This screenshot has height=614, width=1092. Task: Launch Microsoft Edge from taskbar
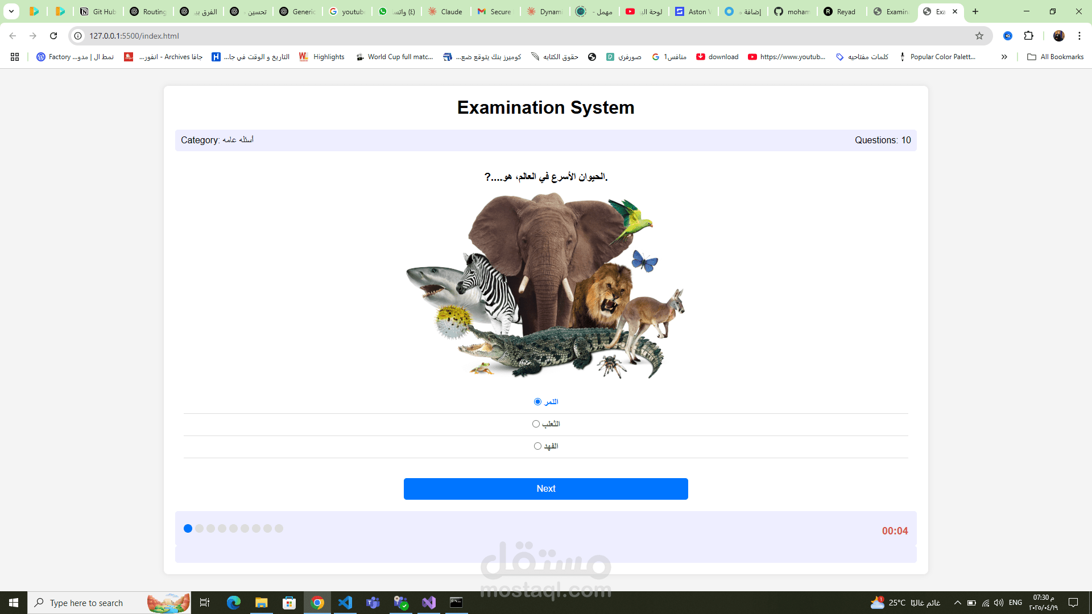(x=233, y=603)
